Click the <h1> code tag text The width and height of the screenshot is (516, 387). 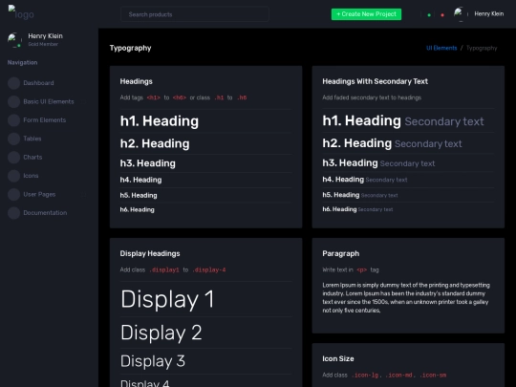(x=153, y=97)
